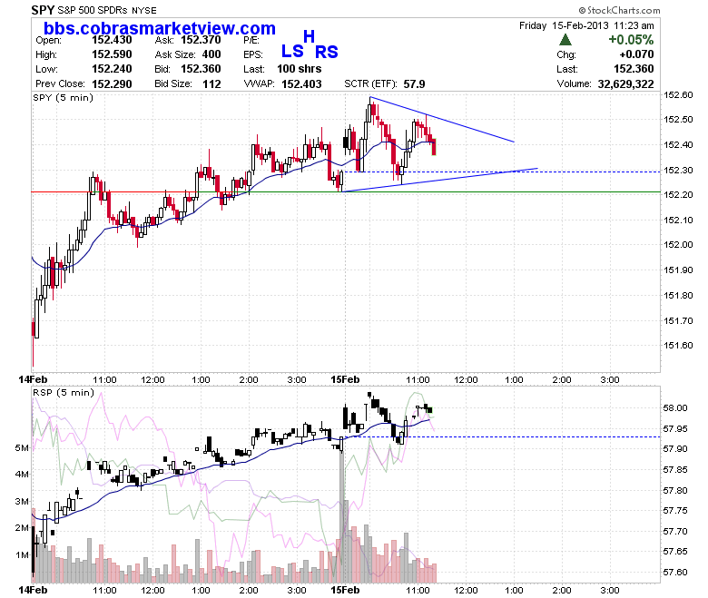708x598 pixels.
Task: Click the bbs.cobrasmarketview.com link text
Action: pyautogui.click(x=160, y=28)
